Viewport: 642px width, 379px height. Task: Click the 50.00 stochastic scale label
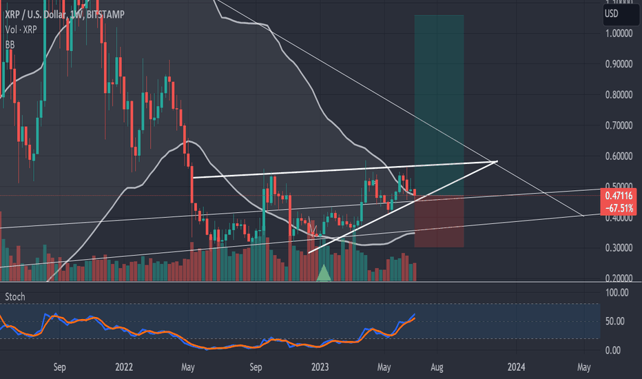click(x=617, y=321)
